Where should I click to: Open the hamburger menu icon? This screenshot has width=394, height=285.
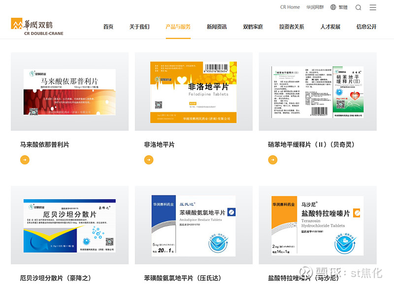(x=373, y=7)
